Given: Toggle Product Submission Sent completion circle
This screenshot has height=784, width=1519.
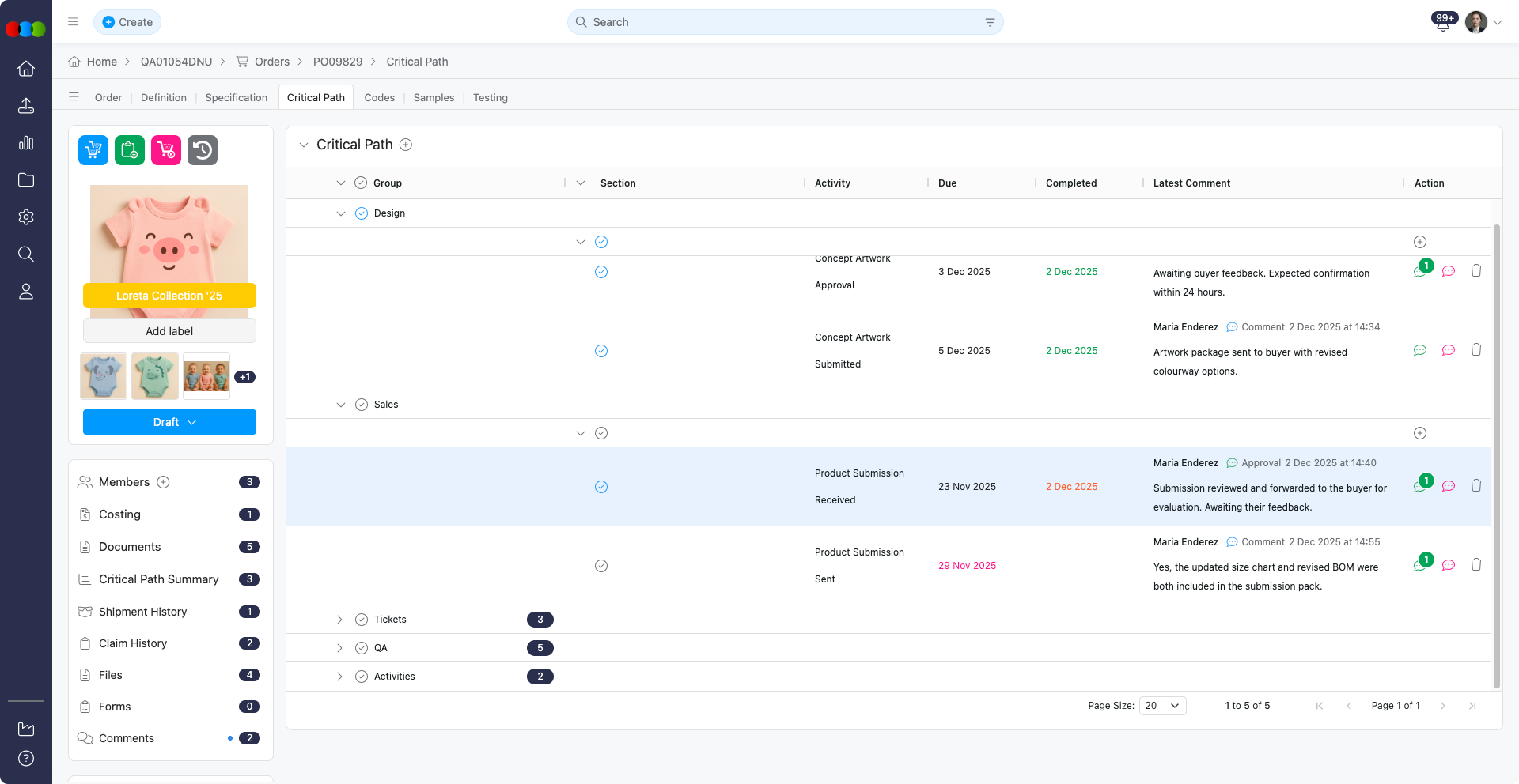Looking at the screenshot, I should tap(601, 566).
